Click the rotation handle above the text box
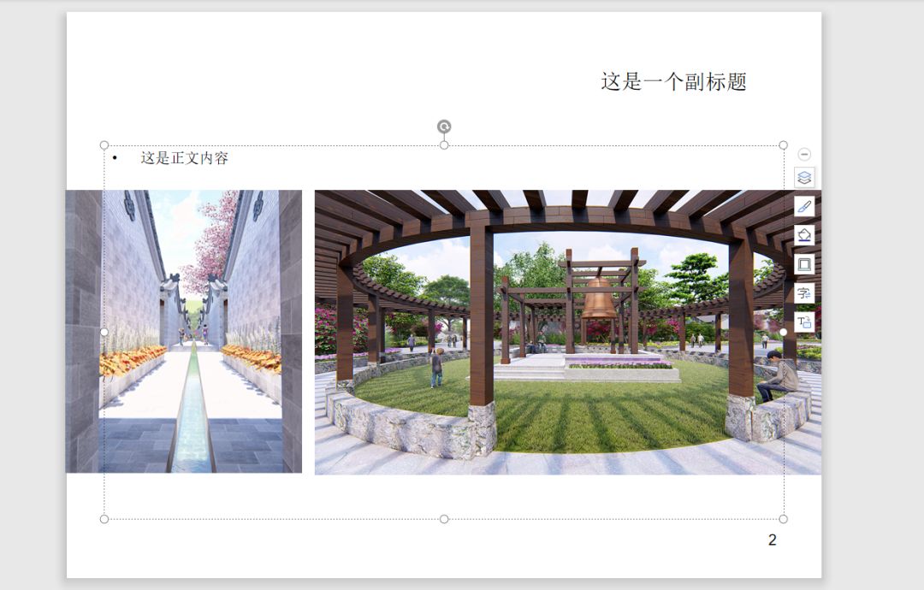 point(443,125)
